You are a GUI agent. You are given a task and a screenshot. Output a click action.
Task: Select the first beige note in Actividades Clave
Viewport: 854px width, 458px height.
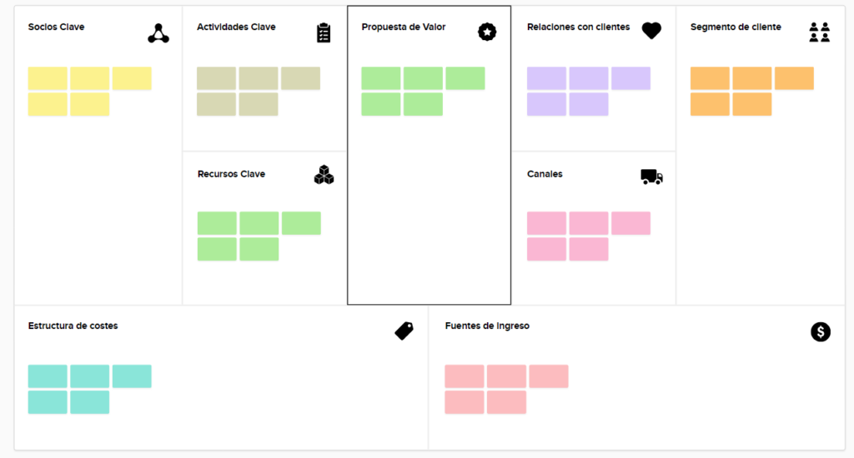tap(216, 78)
